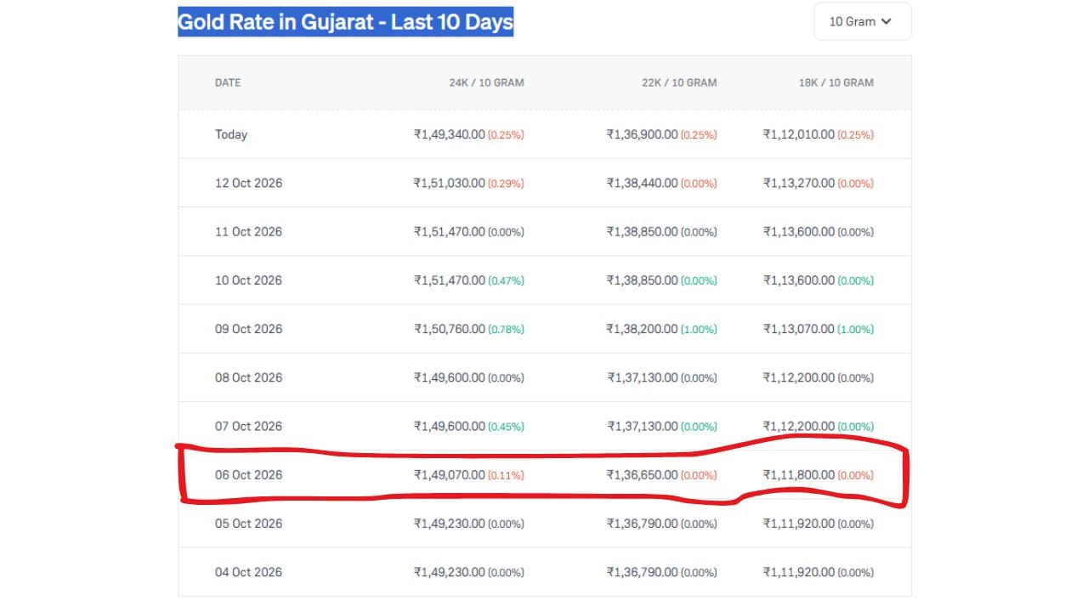
Task: Click Today's 22K price ₹1,36,900.00
Action: [643, 134]
